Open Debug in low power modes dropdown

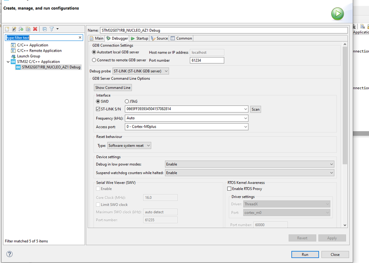[249, 164]
